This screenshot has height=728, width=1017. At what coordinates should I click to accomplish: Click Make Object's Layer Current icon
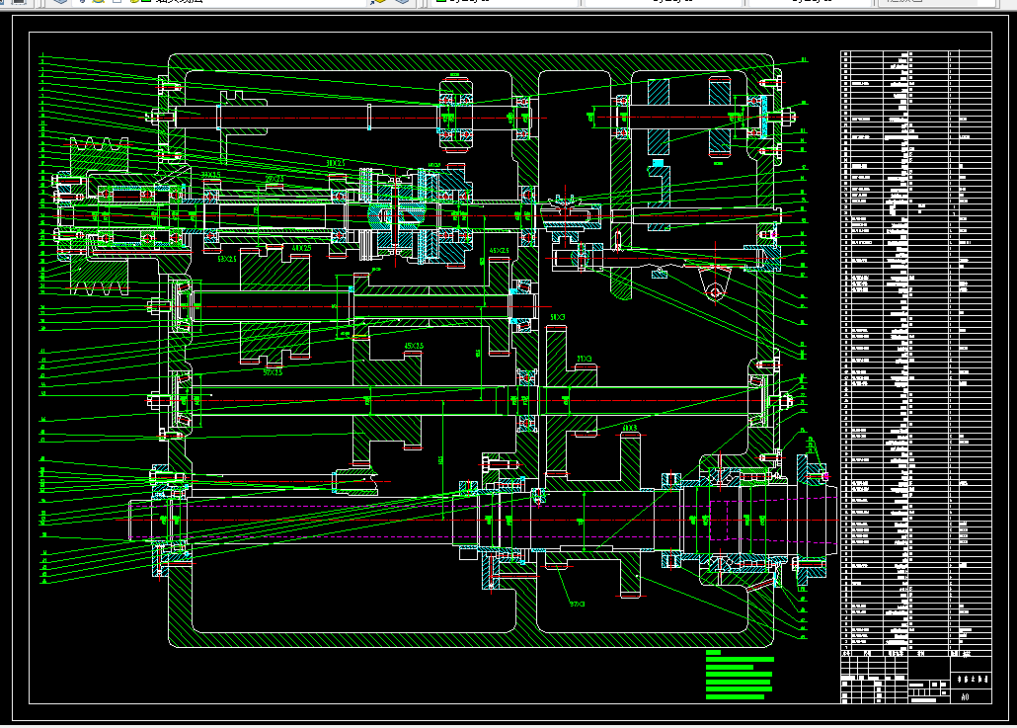point(378,1)
